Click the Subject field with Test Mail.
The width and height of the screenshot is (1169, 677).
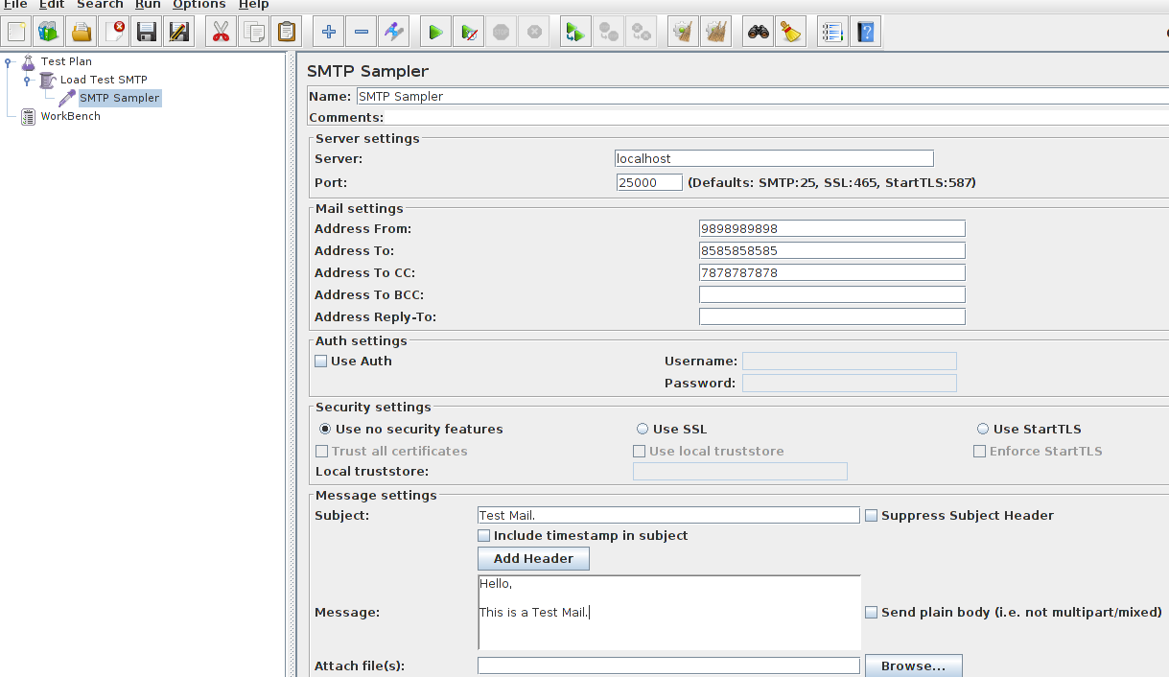(x=668, y=515)
